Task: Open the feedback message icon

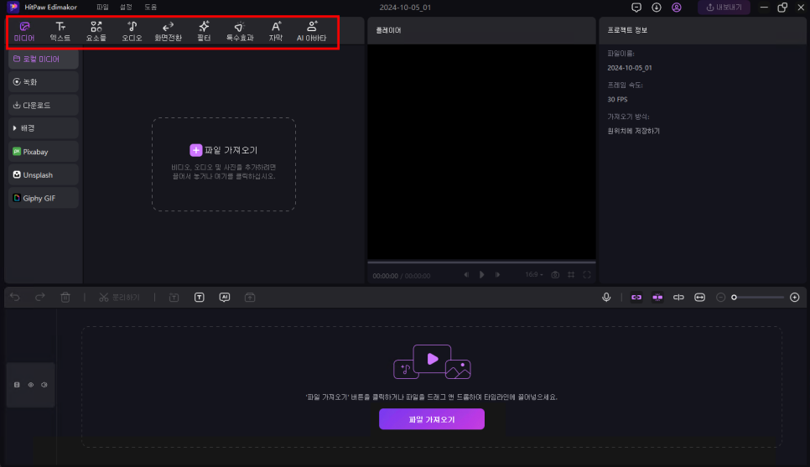Action: pos(636,8)
